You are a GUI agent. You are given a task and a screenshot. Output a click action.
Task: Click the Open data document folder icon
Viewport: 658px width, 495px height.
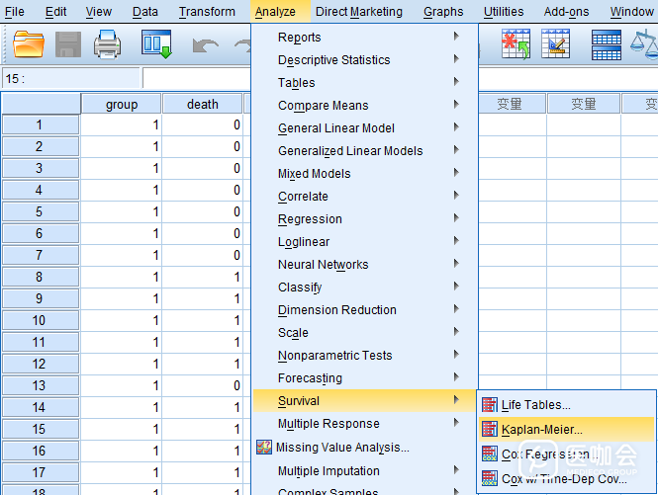click(30, 44)
